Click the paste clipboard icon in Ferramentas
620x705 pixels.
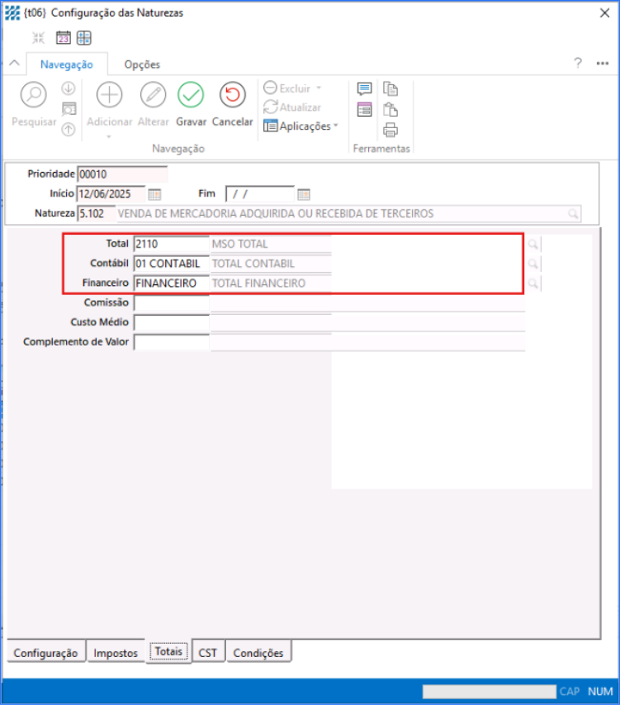point(390,109)
